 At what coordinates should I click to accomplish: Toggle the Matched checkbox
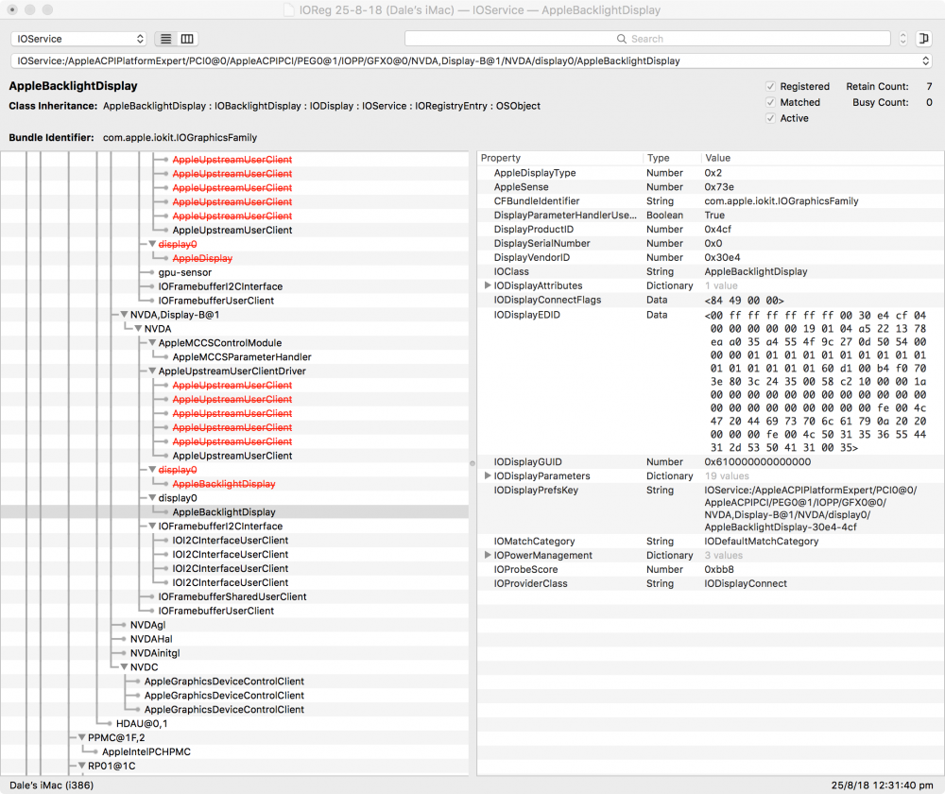click(770, 102)
